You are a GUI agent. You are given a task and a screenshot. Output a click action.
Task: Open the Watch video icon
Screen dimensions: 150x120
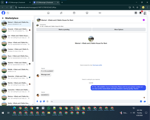tap(74, 13)
